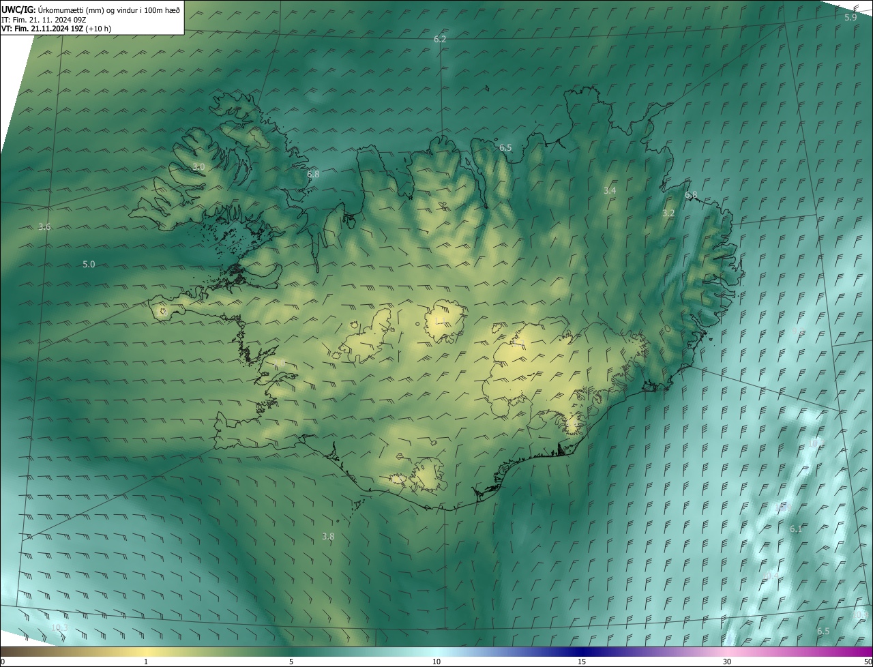
Task: Click the map title starting "UWC/IG: Úrkomumætti (mm)"
Action: (x=91, y=9)
